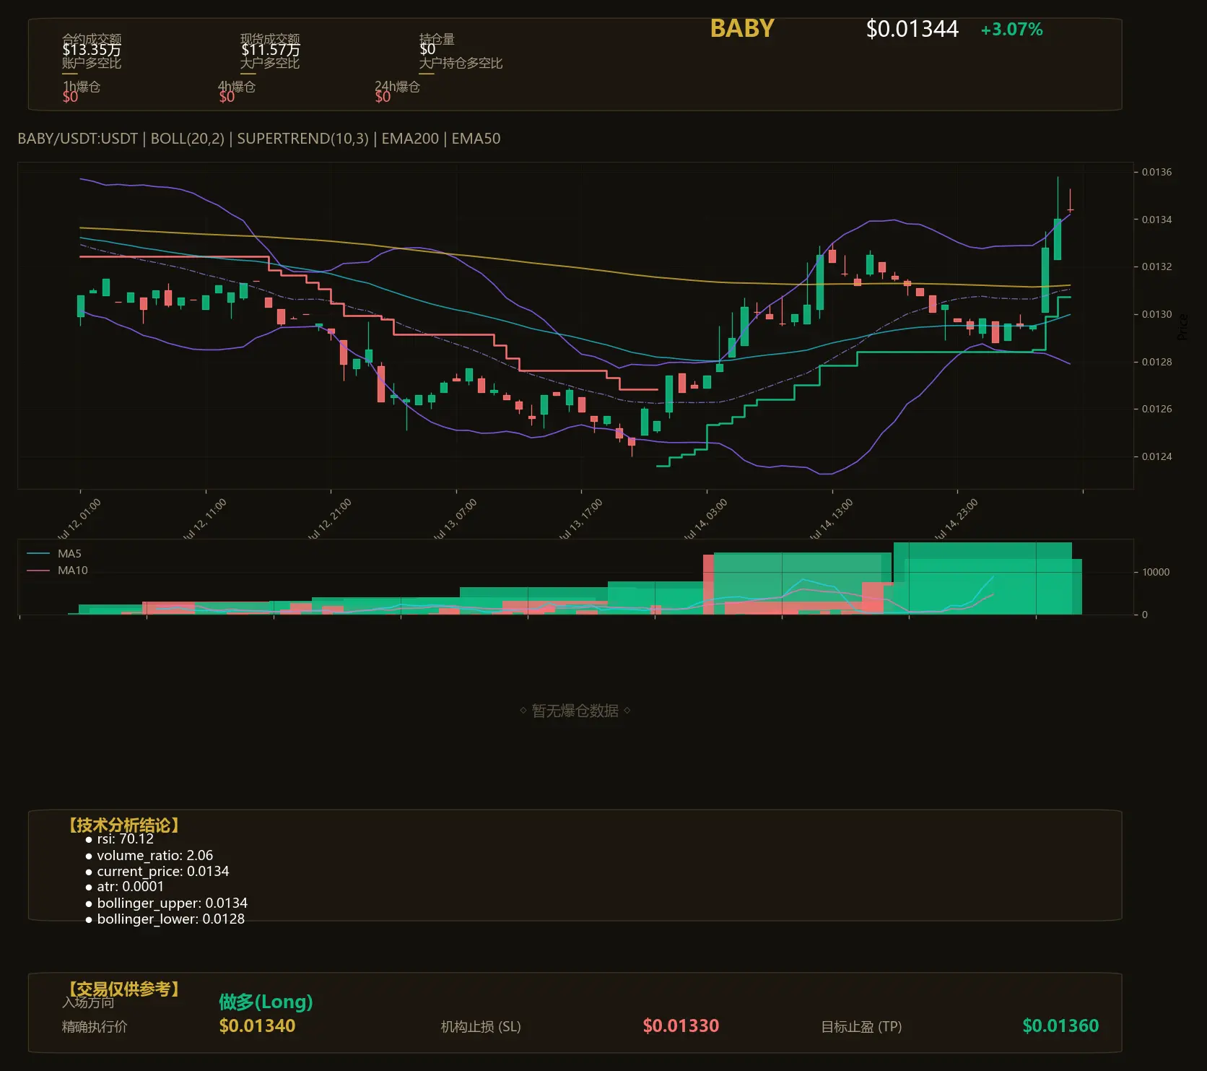Click the 0.0128 price axis label

point(1156,362)
